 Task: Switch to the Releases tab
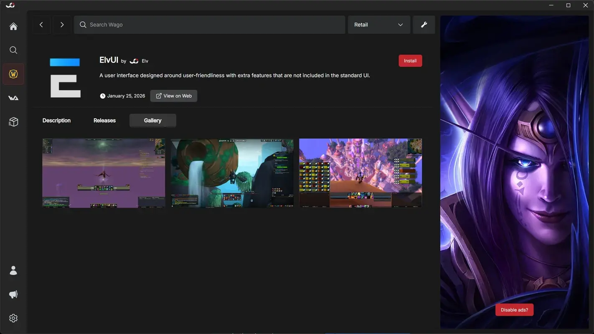[104, 120]
